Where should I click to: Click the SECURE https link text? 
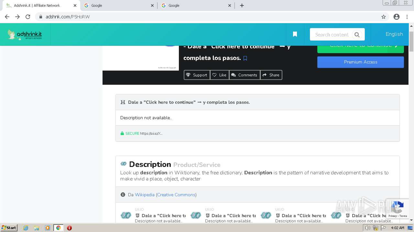(x=141, y=133)
